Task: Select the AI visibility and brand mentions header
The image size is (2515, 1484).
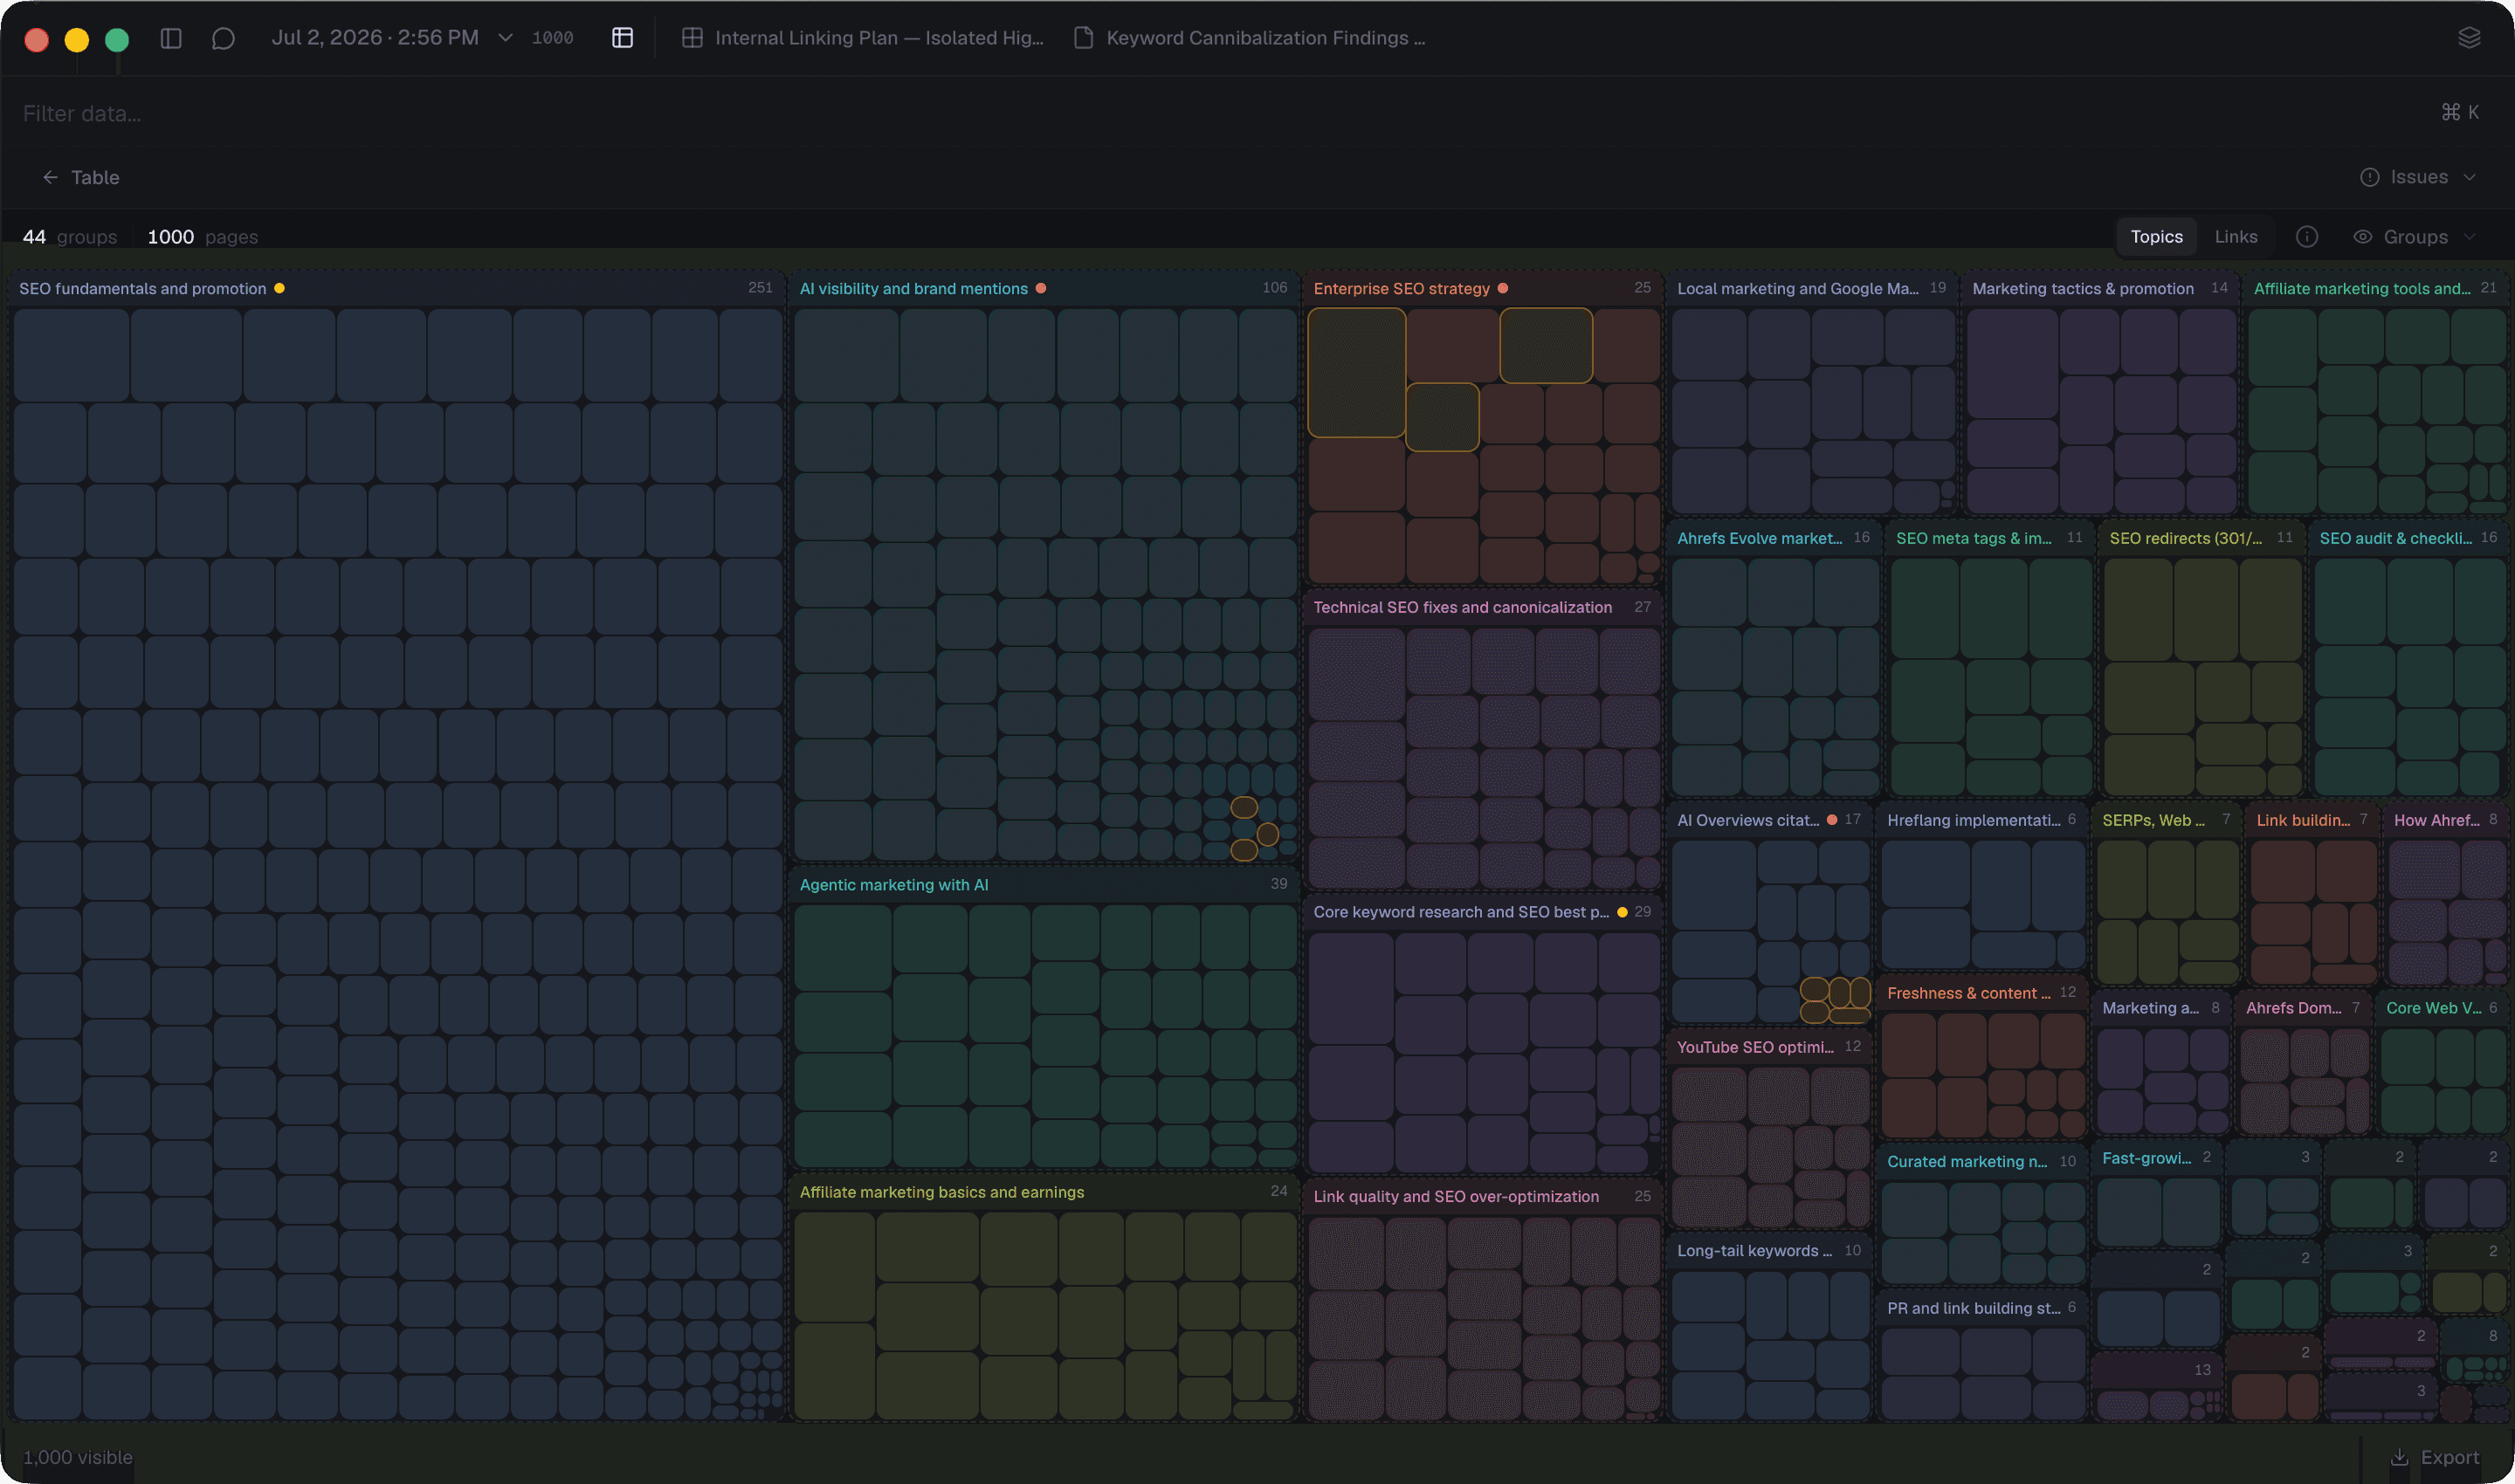Action: [1044, 288]
